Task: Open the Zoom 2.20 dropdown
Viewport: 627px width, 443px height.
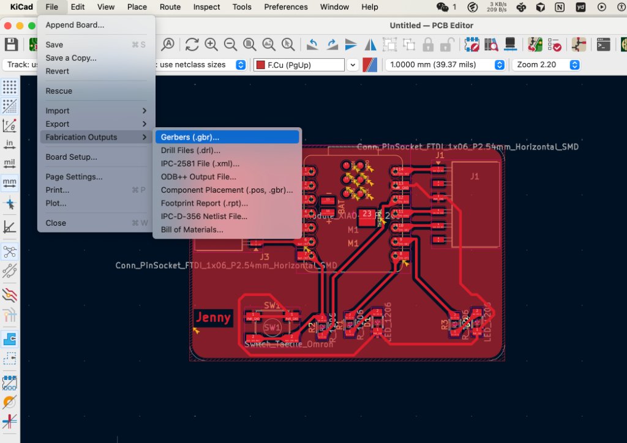Action: pyautogui.click(x=546, y=65)
